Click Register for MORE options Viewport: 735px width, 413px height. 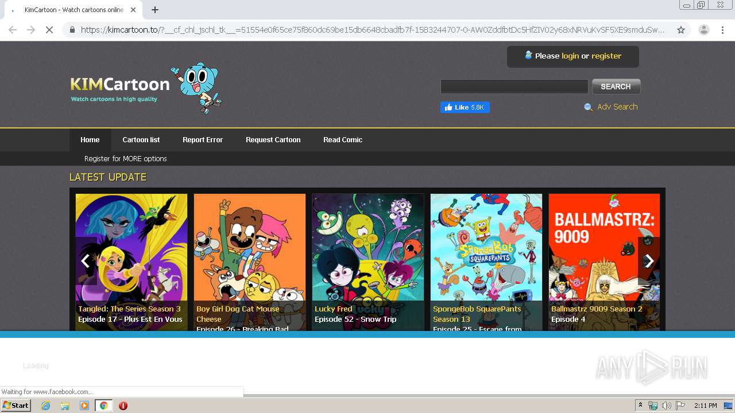126,158
